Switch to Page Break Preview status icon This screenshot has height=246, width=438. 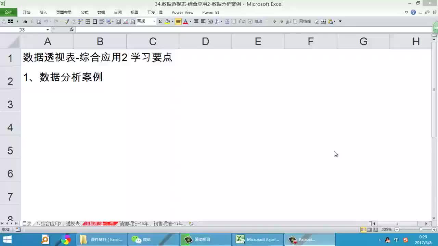[375, 230]
